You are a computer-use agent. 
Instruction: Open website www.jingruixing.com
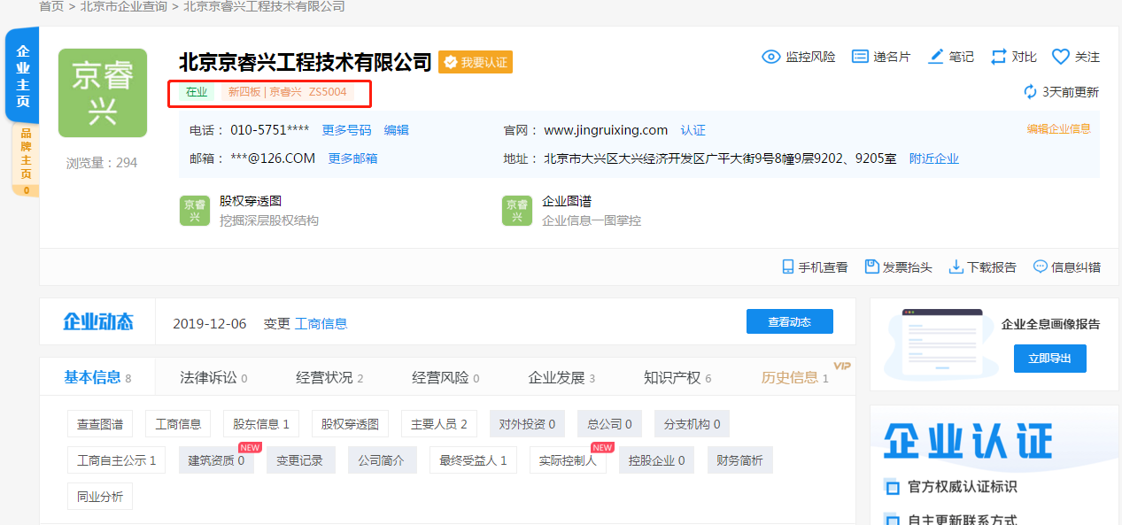pos(606,130)
